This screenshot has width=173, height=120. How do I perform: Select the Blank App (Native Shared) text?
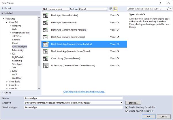[64, 22]
